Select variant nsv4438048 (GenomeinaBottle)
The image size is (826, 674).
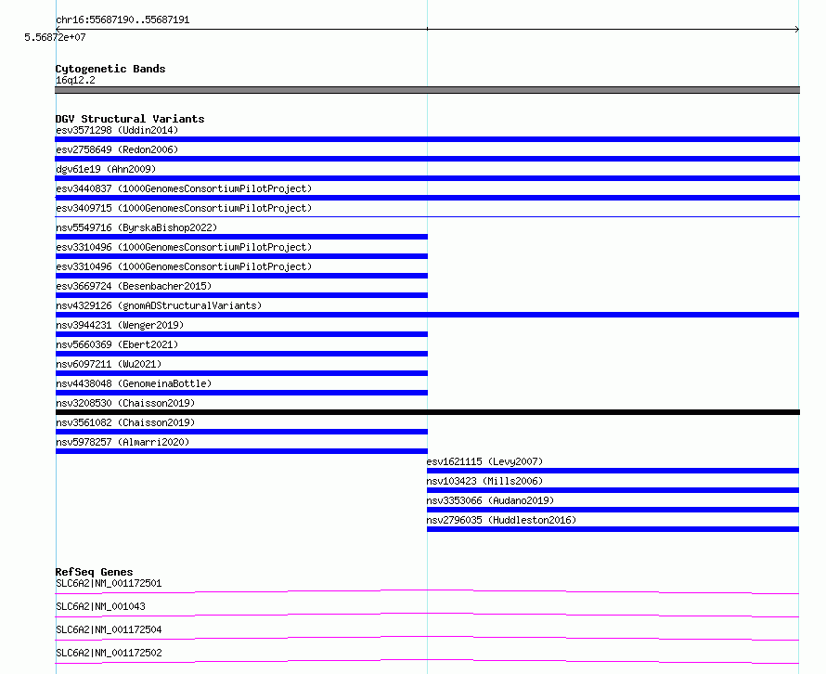tap(134, 383)
